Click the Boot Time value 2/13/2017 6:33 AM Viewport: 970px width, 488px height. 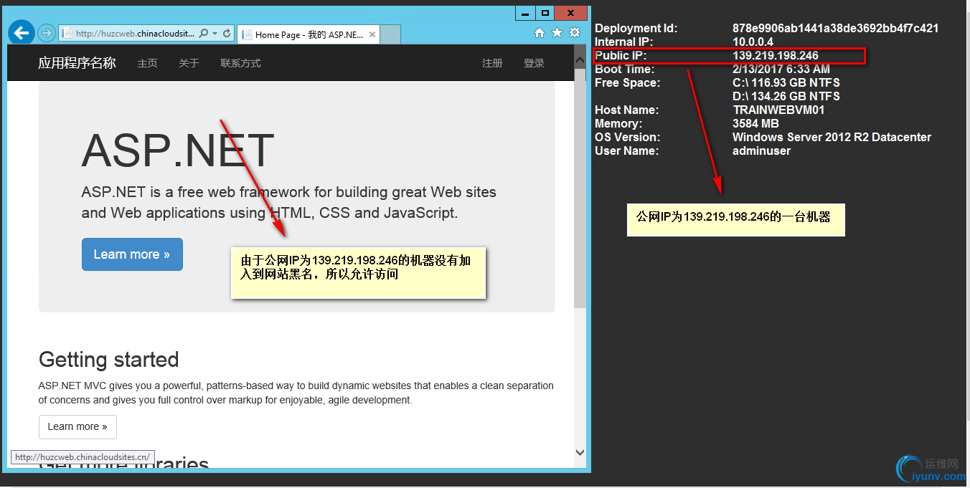pyautogui.click(x=781, y=69)
